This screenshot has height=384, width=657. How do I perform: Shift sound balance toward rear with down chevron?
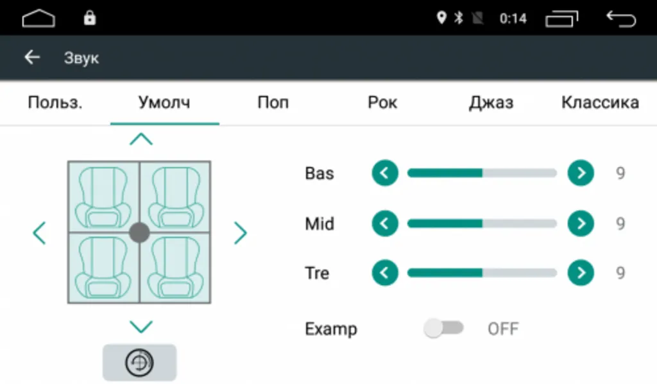point(141,327)
